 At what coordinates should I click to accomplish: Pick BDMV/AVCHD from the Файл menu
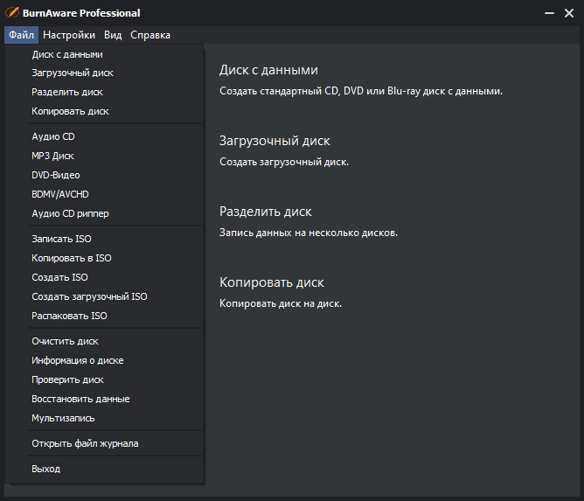tap(60, 194)
